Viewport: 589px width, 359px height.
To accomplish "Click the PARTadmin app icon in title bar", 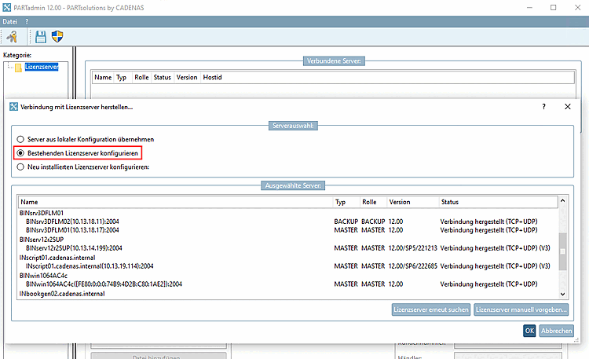I will 6,8.
